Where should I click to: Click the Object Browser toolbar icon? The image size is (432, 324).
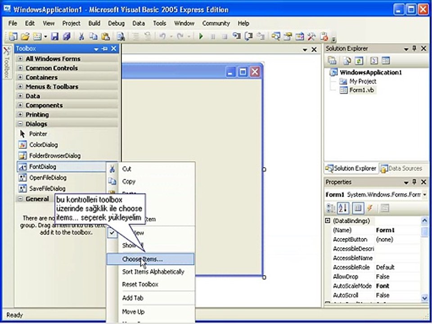click(x=300, y=36)
